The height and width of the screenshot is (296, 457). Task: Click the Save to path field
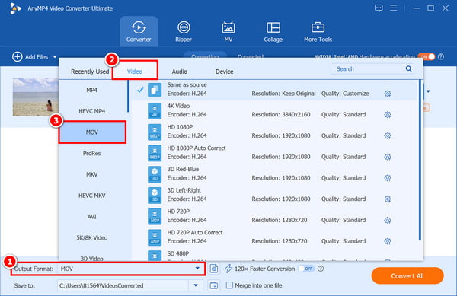click(x=123, y=285)
